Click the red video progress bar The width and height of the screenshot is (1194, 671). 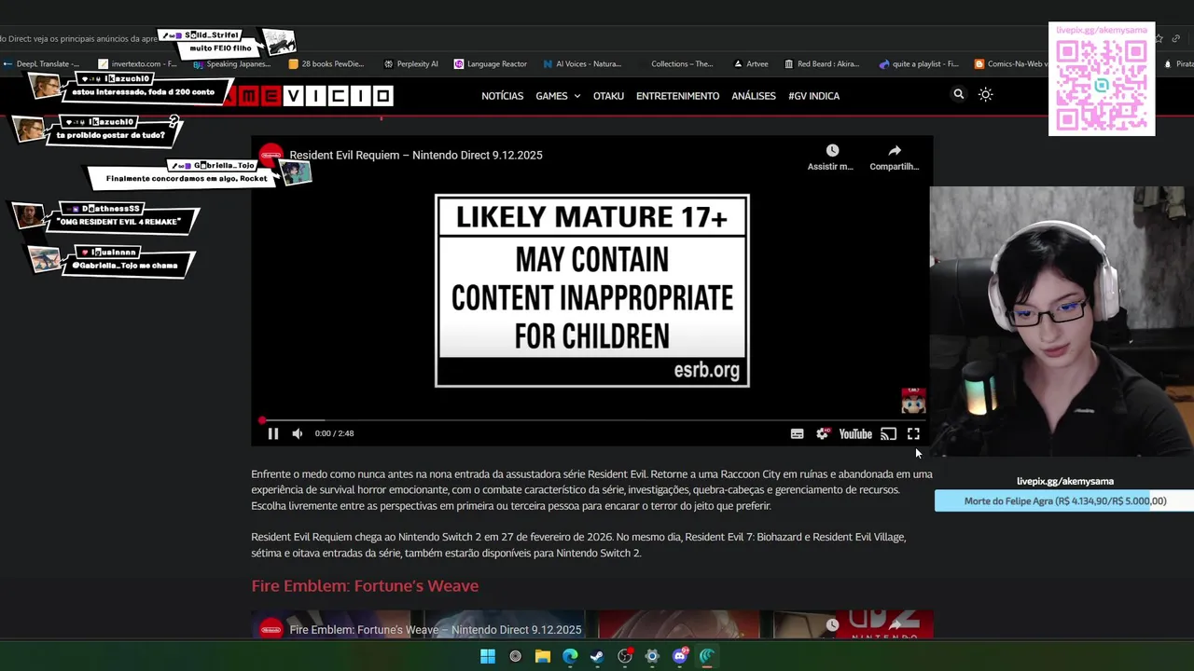pos(591,420)
